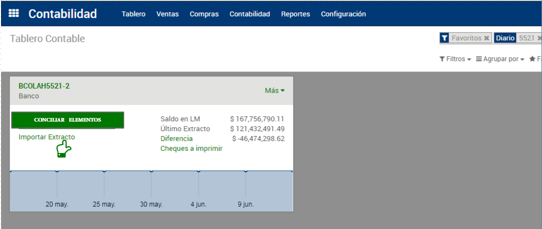
Task: Click the star Favorites icon
Action: [532, 59]
